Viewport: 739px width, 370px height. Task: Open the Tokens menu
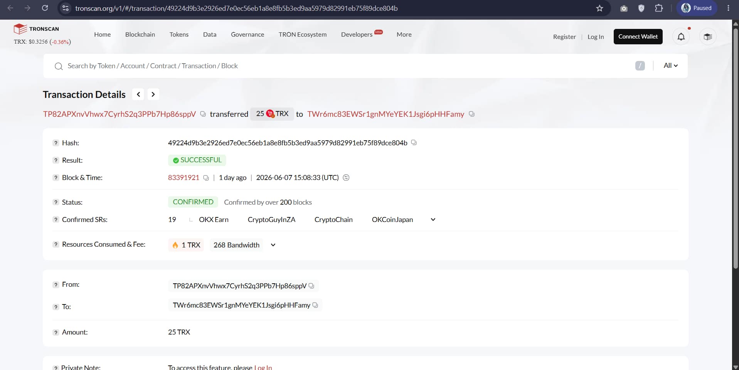click(179, 34)
